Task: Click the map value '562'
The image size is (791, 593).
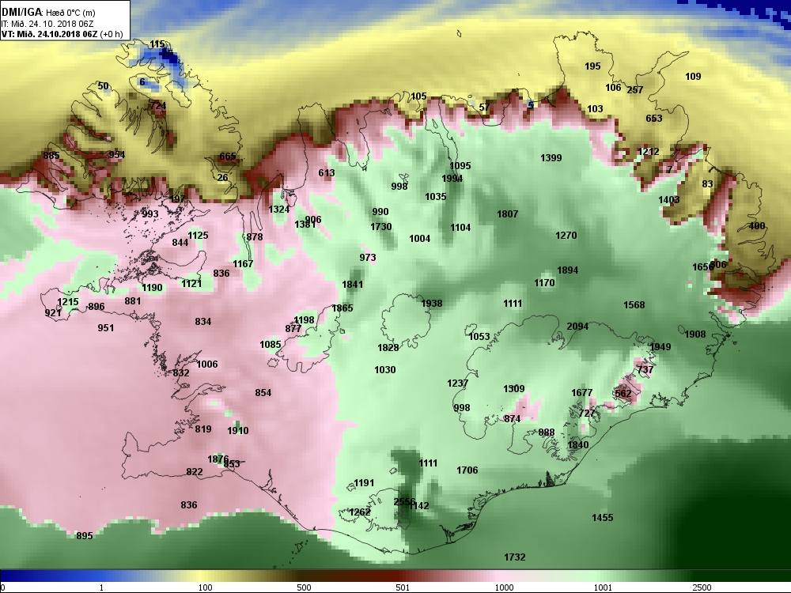Action: [x=623, y=393]
